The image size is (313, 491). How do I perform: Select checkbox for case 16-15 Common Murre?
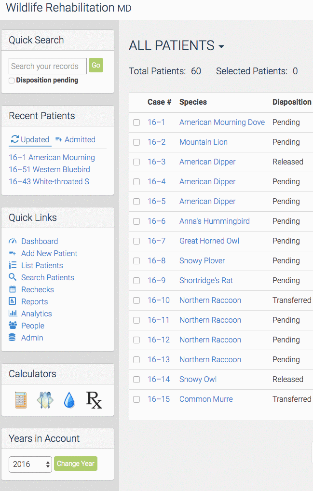tap(136, 399)
